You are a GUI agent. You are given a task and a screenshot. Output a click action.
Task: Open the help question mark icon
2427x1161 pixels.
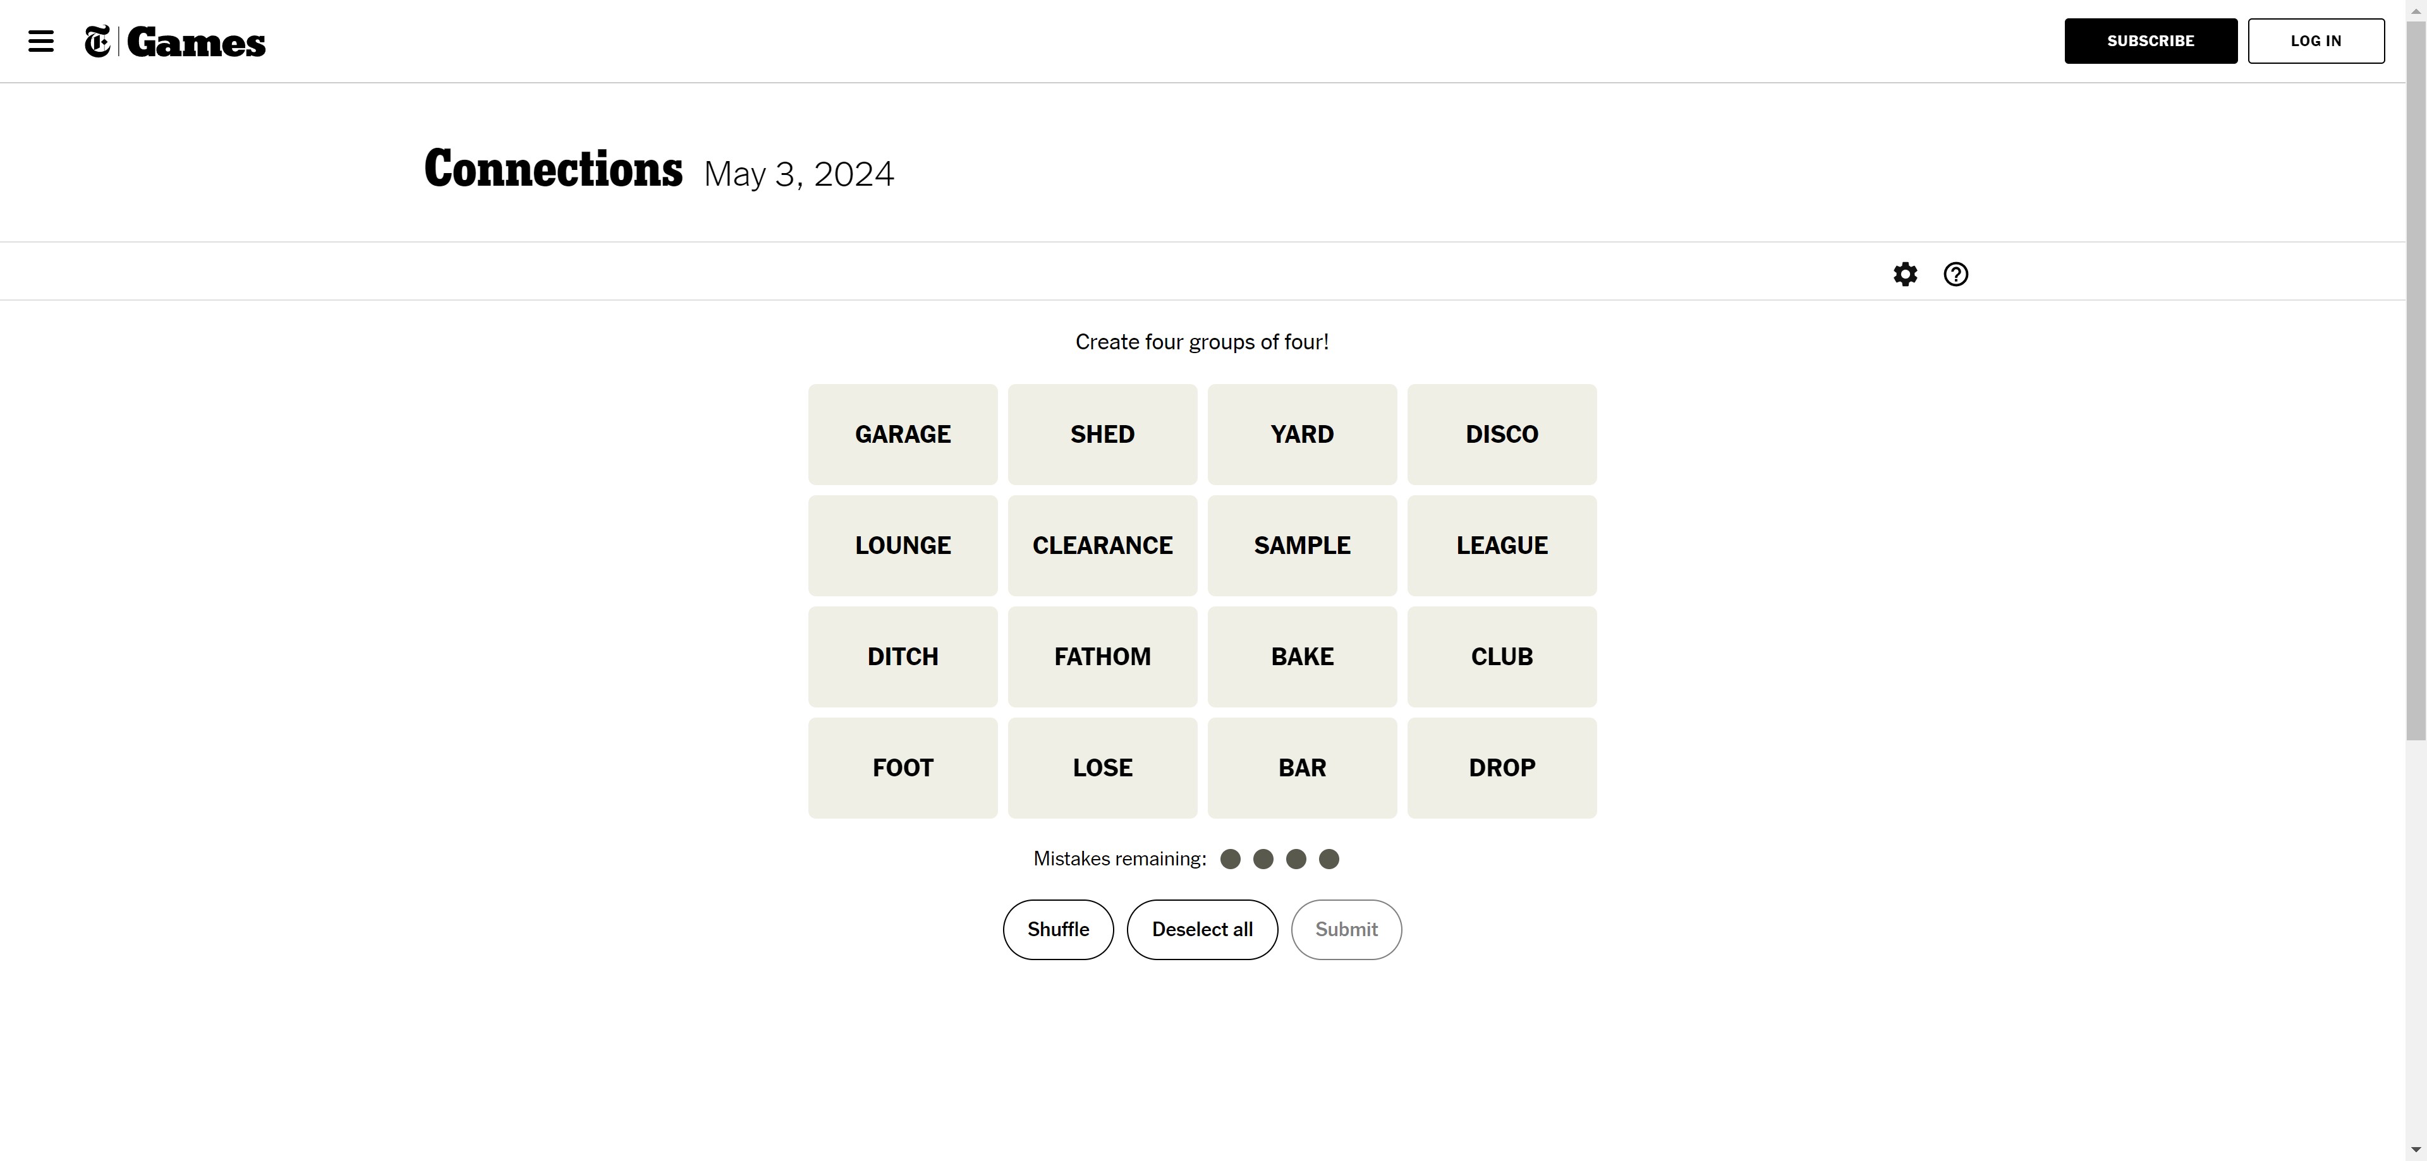1955,274
